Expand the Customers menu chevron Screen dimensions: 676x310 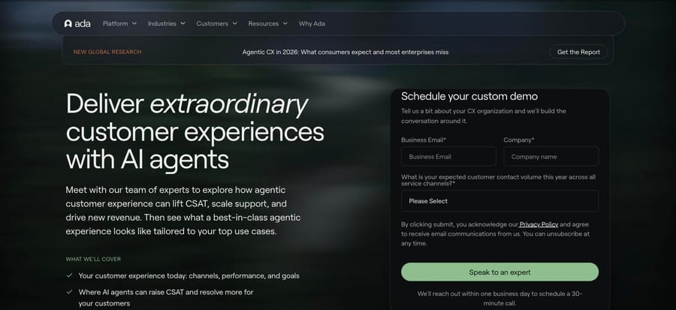click(x=234, y=24)
